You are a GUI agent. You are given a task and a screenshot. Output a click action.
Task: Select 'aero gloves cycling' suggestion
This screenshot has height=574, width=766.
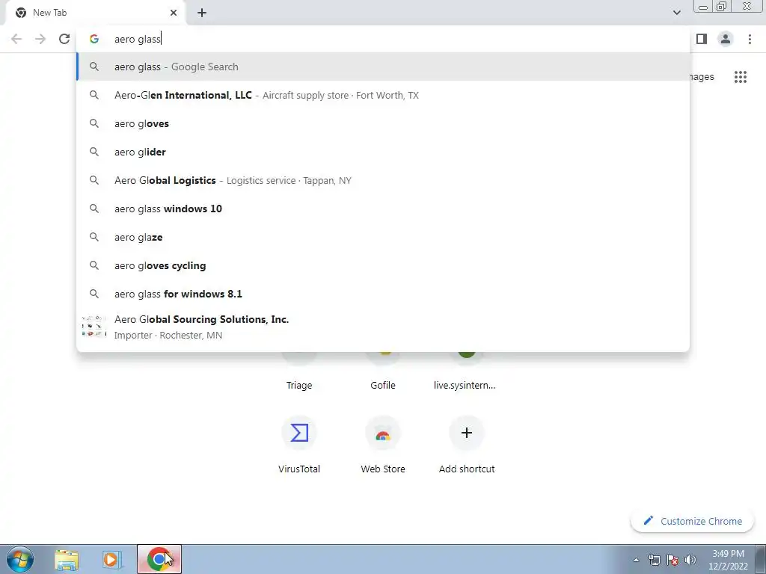tap(383, 265)
